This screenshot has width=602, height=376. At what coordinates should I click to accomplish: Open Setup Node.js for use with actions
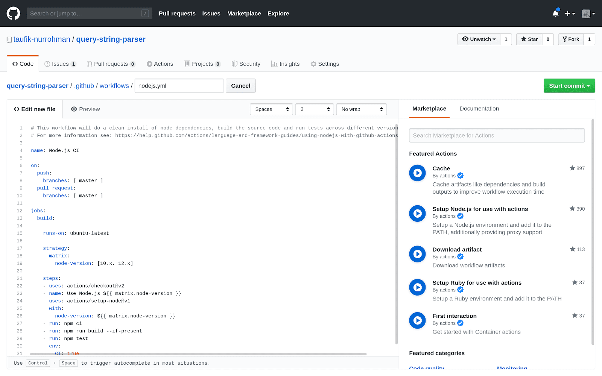coord(480,209)
